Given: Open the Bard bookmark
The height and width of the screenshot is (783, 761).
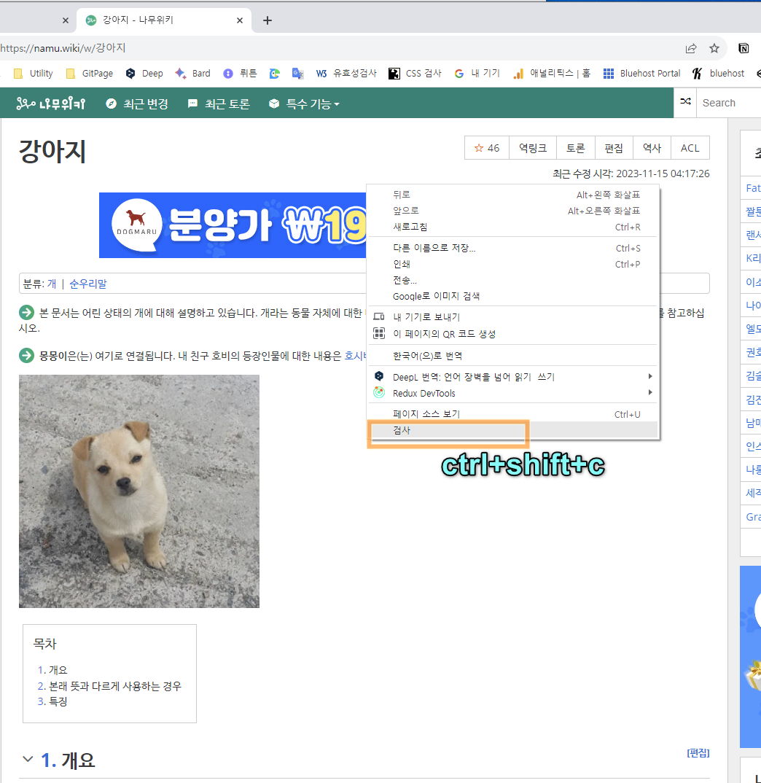Looking at the screenshot, I should click(x=192, y=73).
